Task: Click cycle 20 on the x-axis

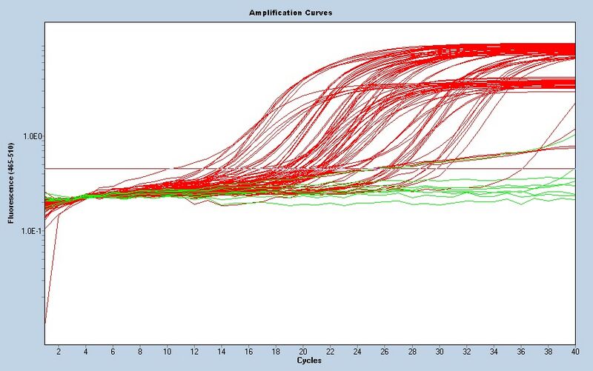Action: (303, 352)
